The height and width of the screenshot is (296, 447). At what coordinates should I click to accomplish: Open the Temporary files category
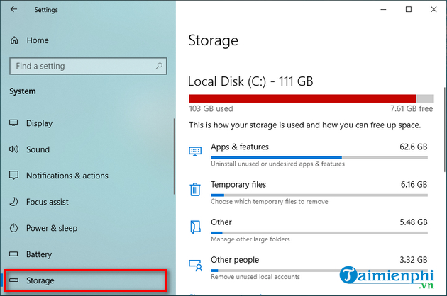[x=238, y=184]
